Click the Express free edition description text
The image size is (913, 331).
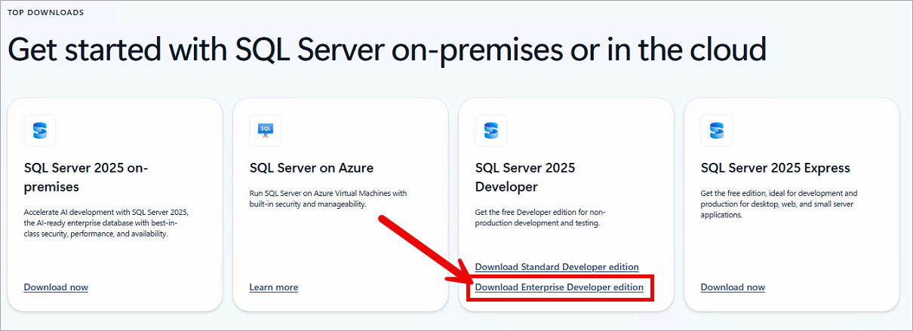point(779,204)
